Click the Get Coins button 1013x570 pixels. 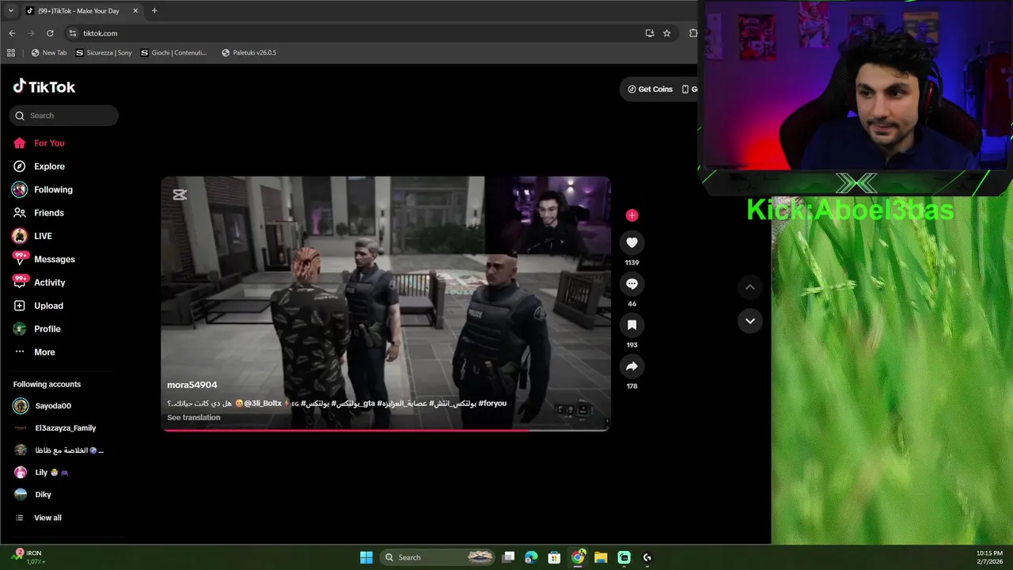click(x=650, y=89)
